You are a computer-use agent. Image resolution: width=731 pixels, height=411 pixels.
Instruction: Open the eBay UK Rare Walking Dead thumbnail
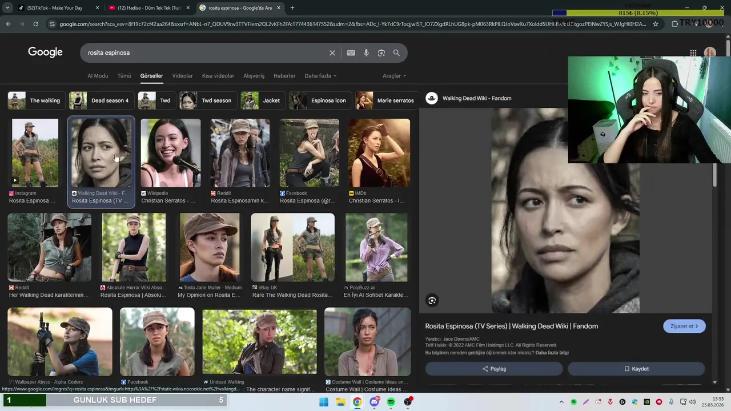292,248
